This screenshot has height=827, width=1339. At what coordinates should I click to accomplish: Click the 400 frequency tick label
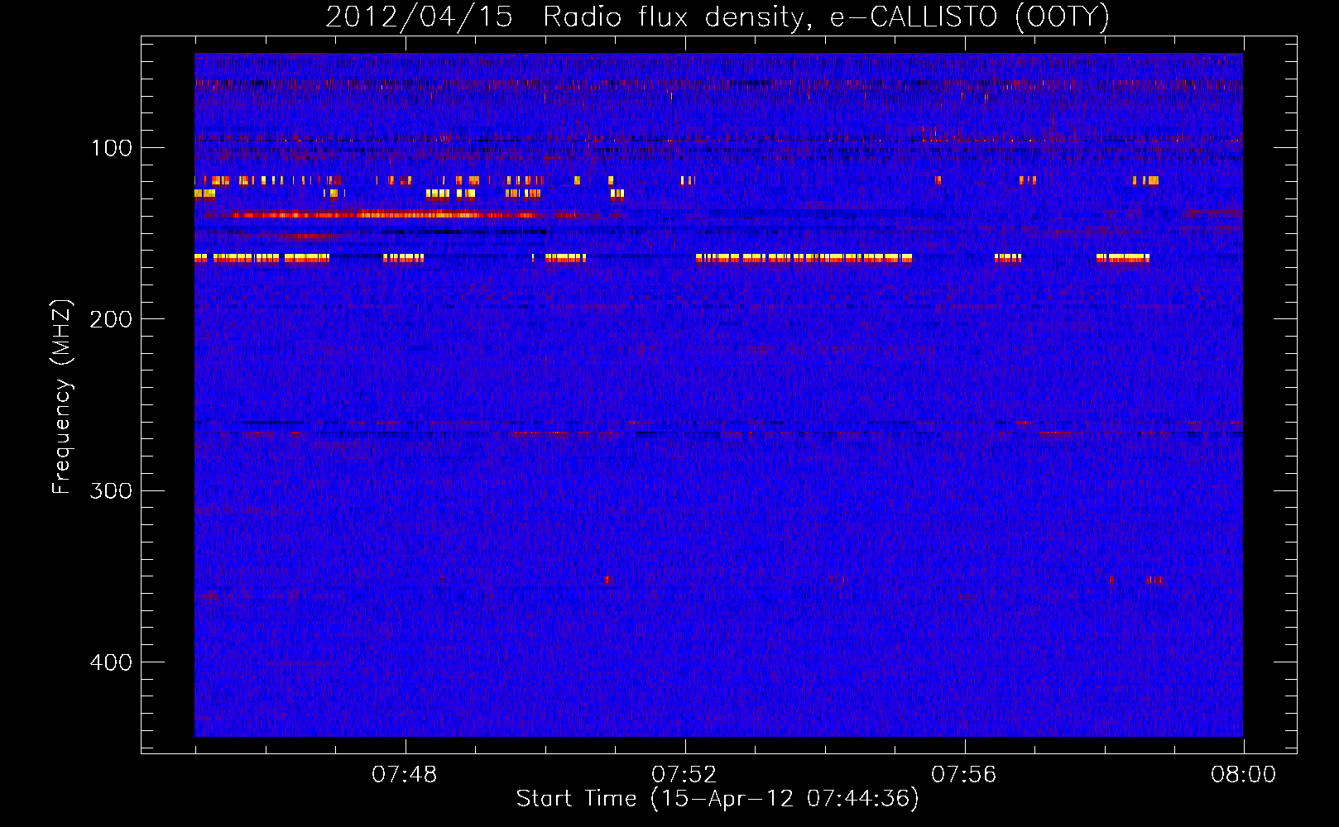click(111, 662)
